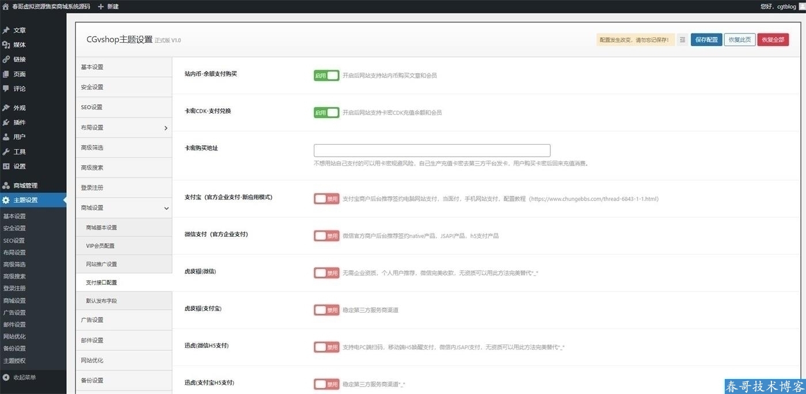
Task: Click the Plugins (插件) icon
Action: (6, 122)
